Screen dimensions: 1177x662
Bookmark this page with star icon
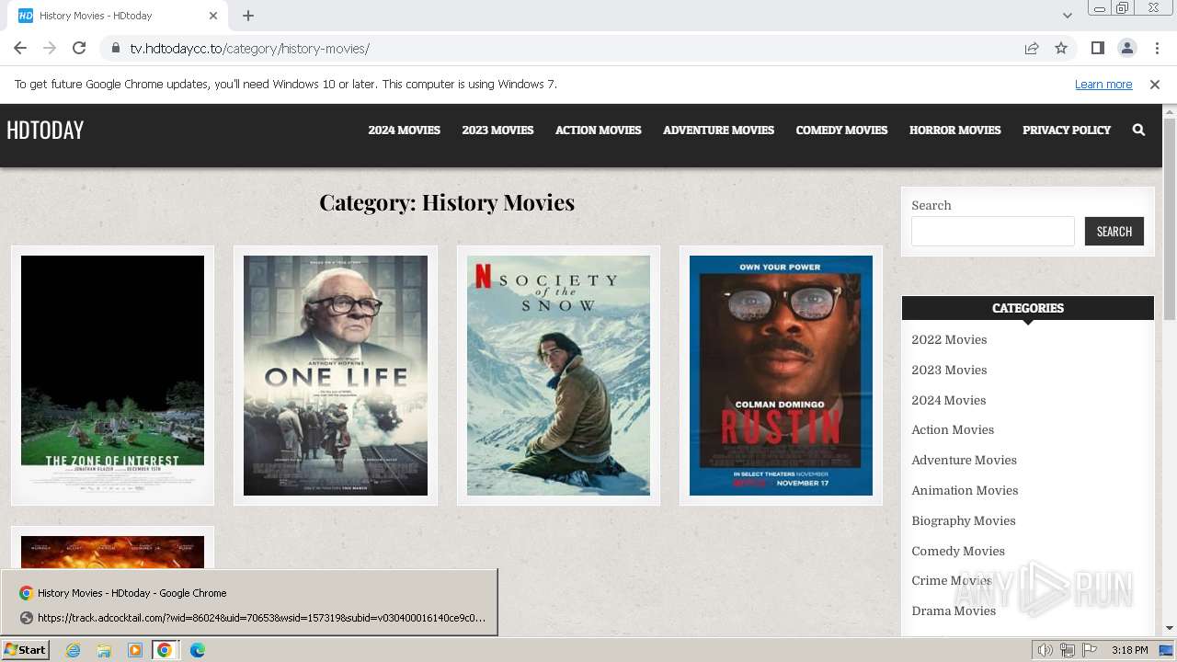[1061, 48]
